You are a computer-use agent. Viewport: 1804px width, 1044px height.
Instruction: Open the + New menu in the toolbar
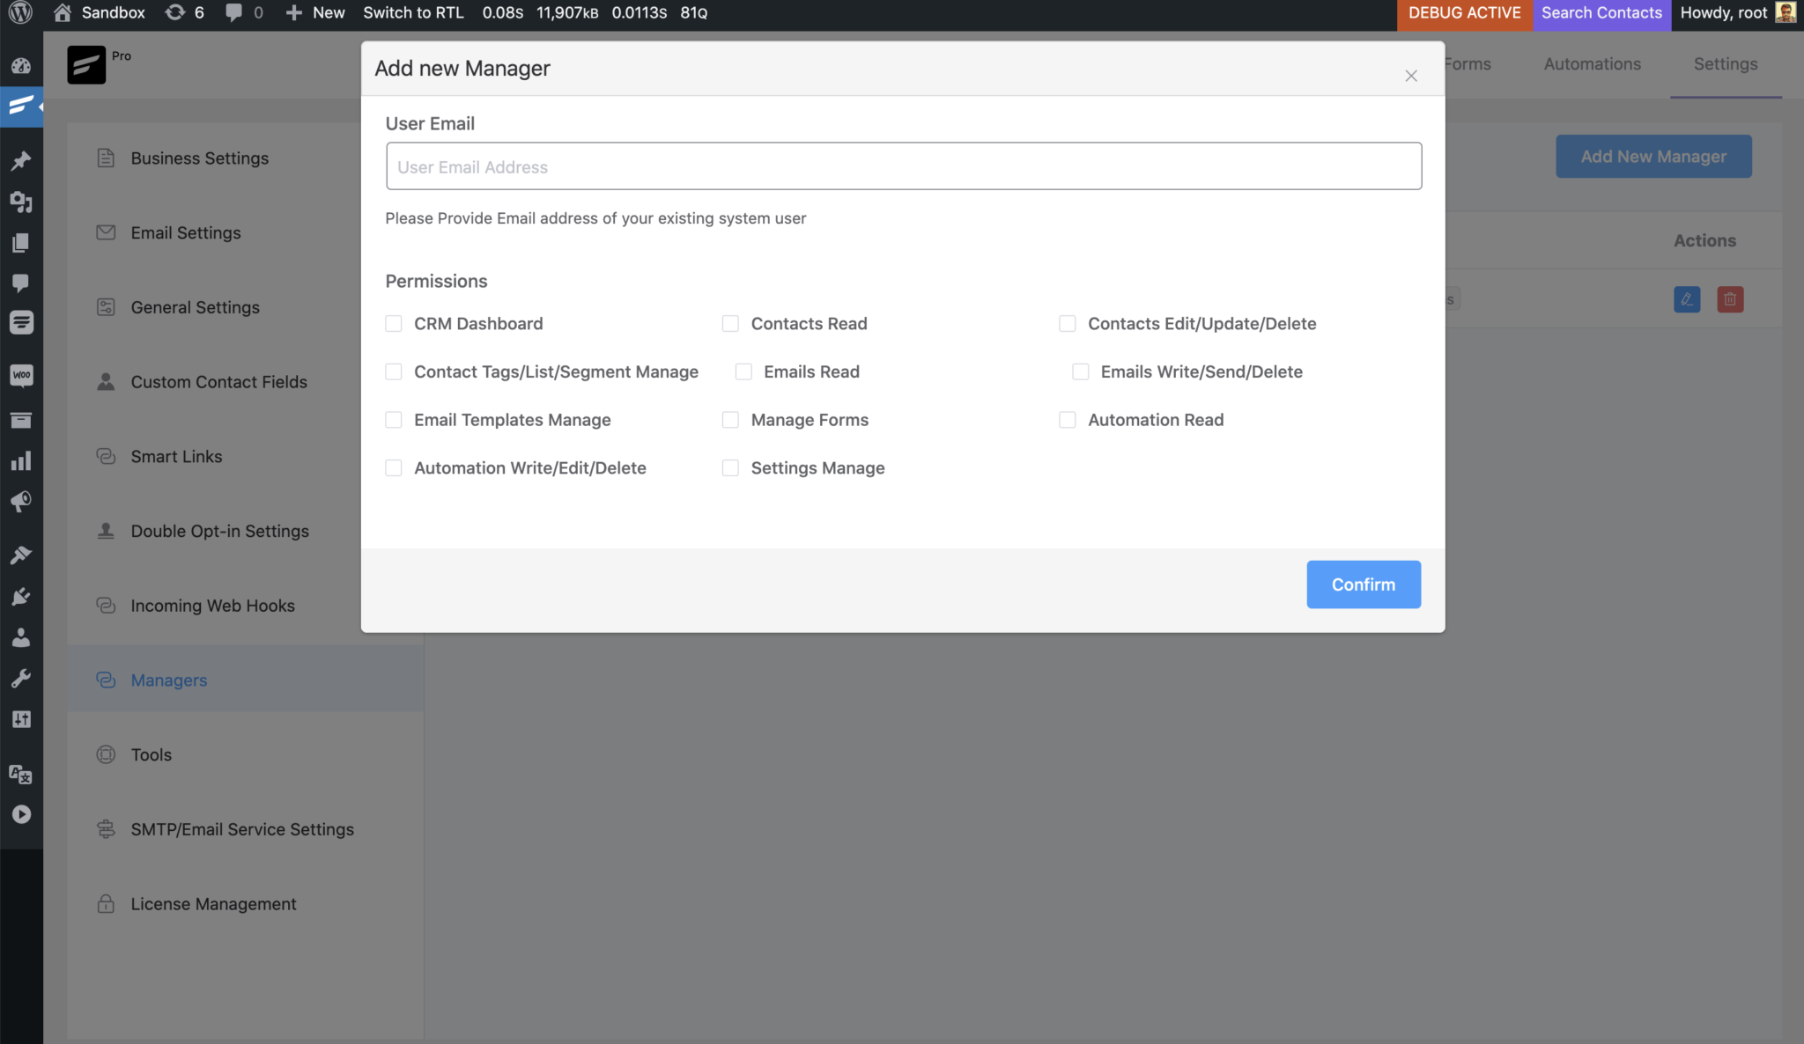314,12
